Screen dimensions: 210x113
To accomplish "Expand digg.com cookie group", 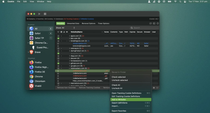I will coord(69,56).
